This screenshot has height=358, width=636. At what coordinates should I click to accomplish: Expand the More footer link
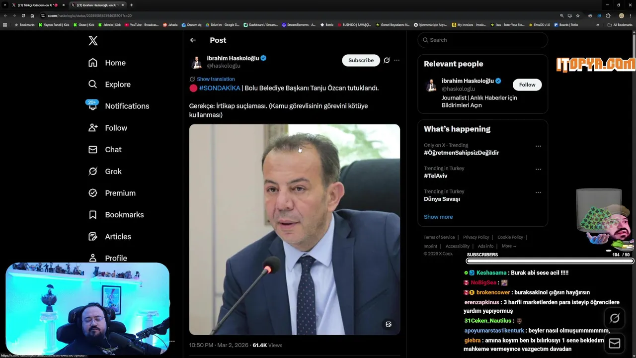click(x=509, y=246)
